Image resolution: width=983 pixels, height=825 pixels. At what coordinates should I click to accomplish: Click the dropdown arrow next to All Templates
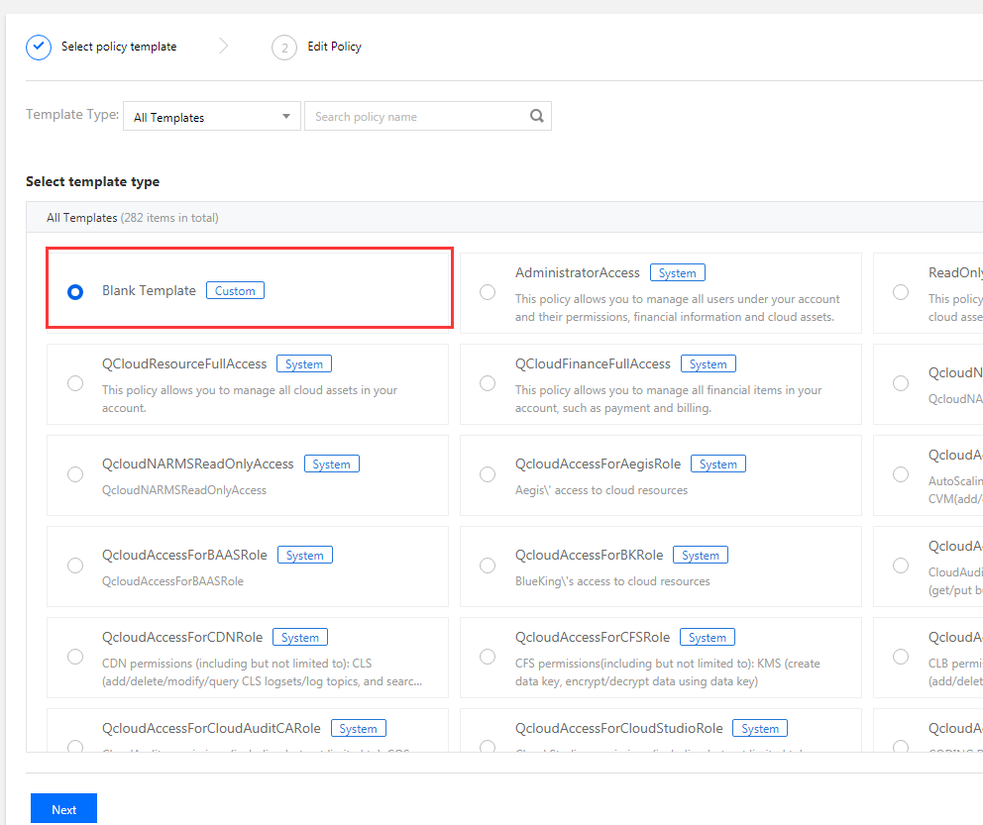tap(286, 117)
